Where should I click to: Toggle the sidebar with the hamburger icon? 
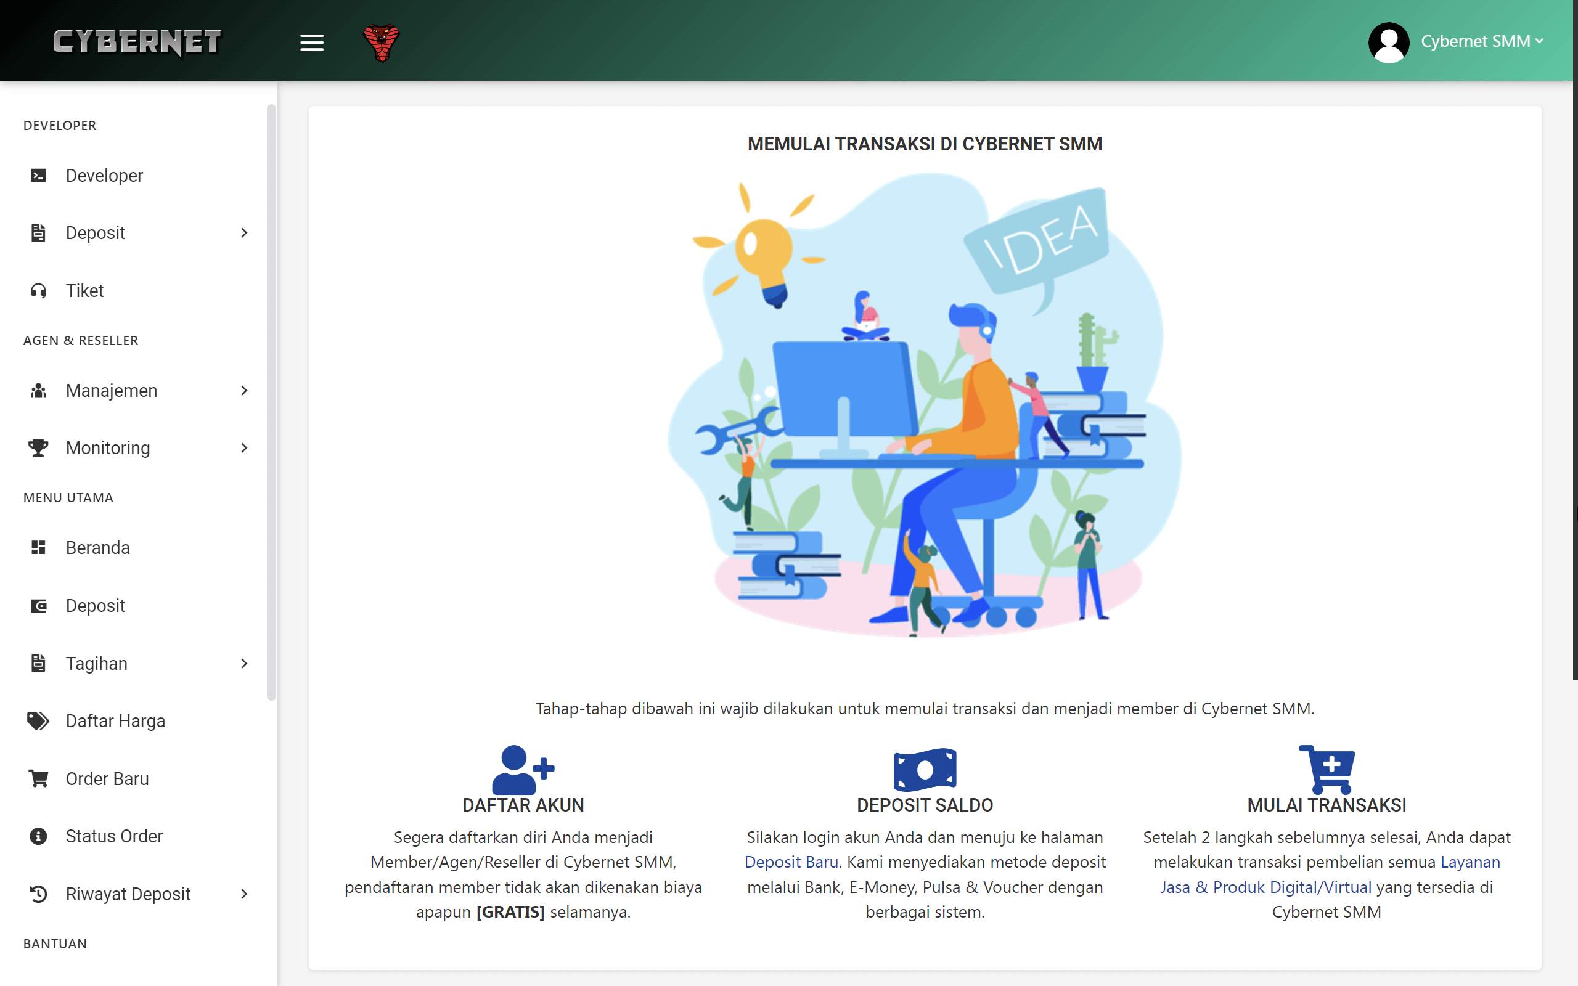(312, 42)
